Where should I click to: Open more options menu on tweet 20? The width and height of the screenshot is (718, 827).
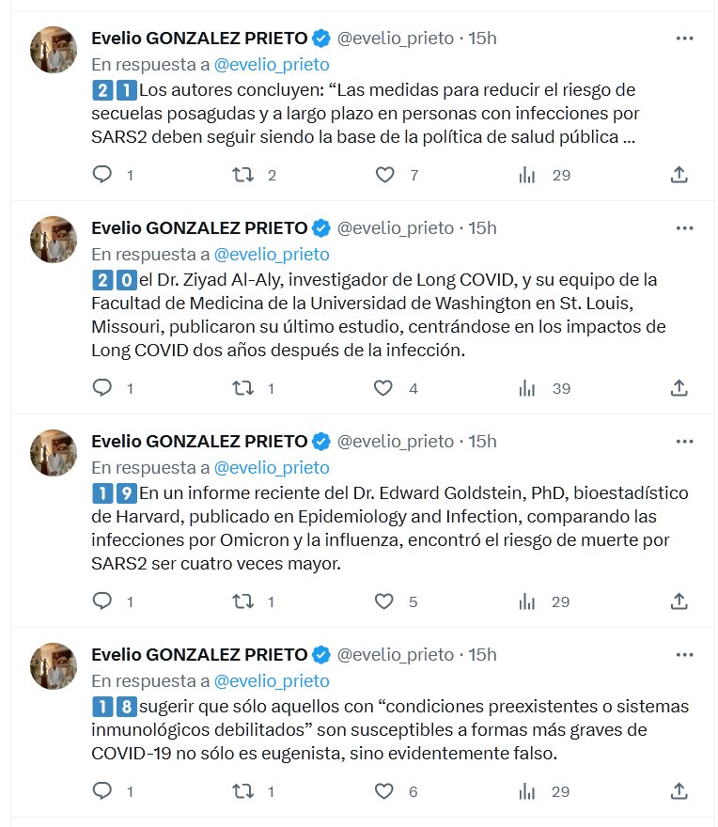pyautogui.click(x=685, y=228)
